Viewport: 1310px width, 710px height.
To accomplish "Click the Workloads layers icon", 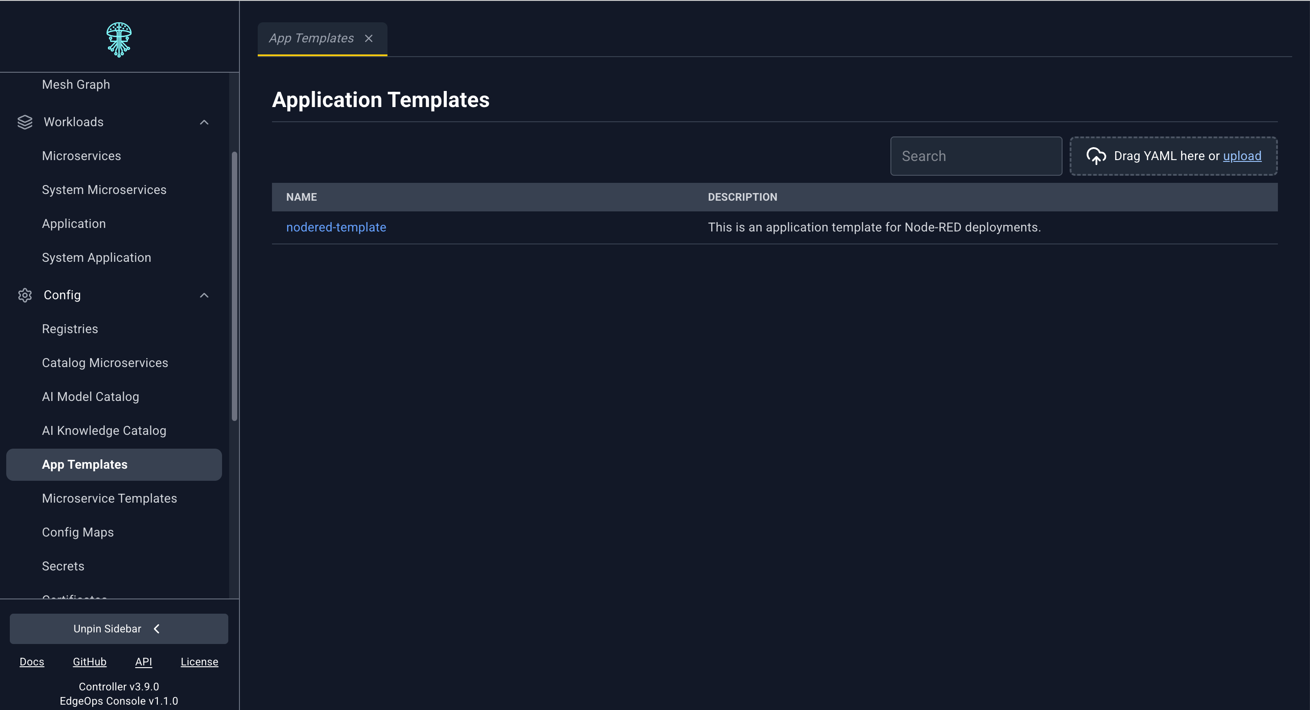I will (25, 122).
